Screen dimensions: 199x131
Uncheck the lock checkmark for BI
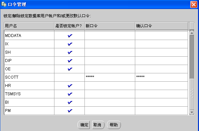70,102
